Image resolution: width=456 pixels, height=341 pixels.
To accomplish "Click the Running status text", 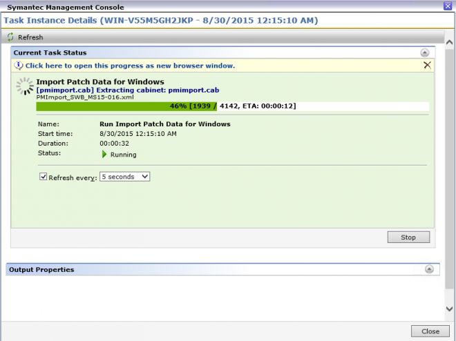I will pos(123,155).
